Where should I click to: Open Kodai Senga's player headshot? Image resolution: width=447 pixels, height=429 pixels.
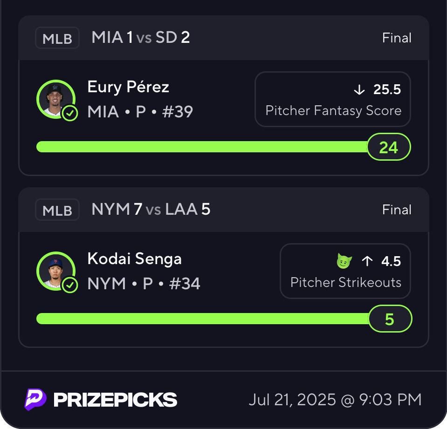pos(55,270)
